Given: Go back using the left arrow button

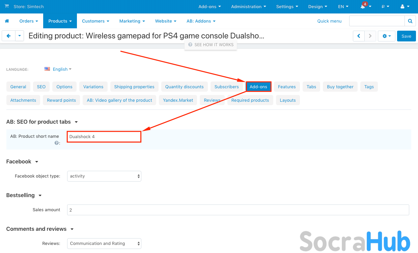Looking at the screenshot, I should point(9,36).
